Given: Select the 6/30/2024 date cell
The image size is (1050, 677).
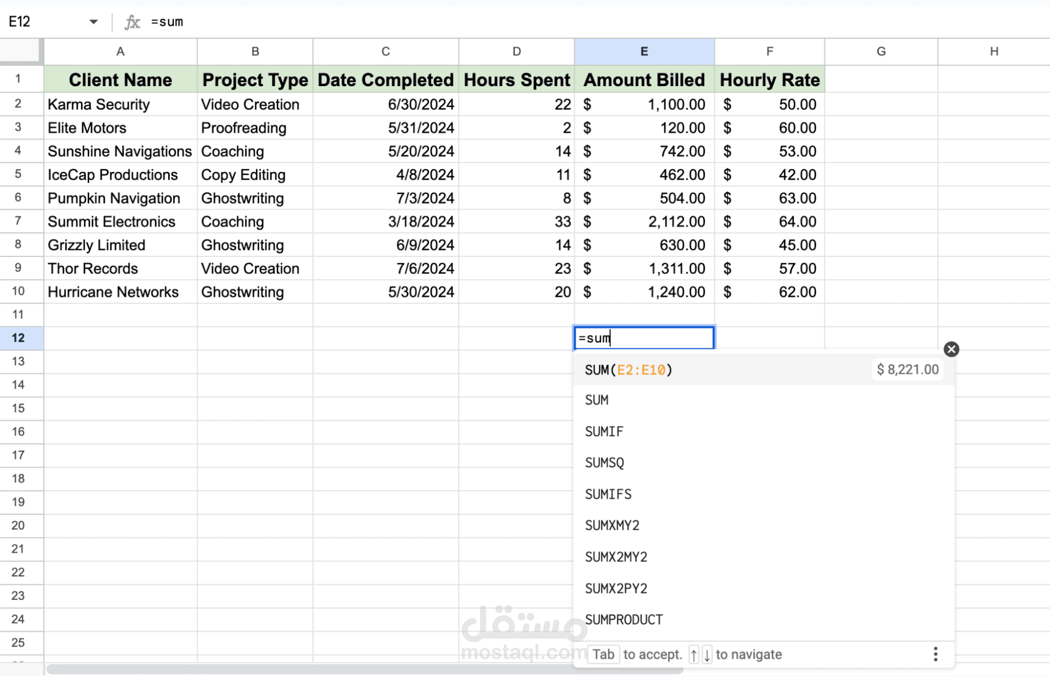Looking at the screenshot, I should click(386, 105).
